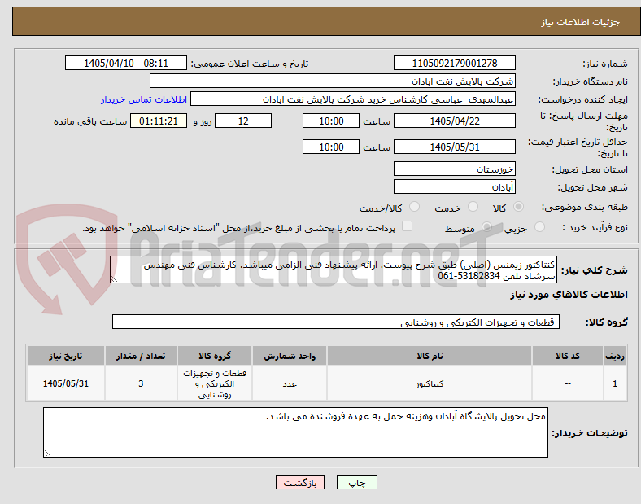
Task: Click the تاریخ نیاز column header
Action: point(66,356)
